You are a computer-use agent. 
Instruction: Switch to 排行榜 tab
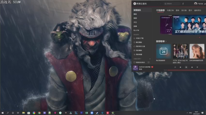(184, 10)
